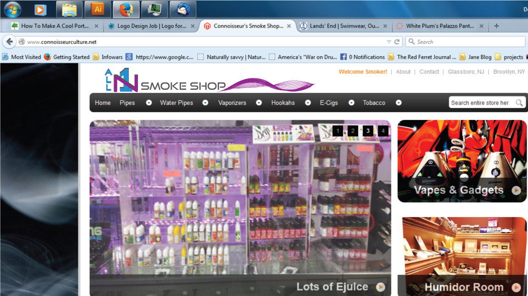Select Brooklyn, NY location link
Viewport: 528px width, 296px height.
click(509, 72)
